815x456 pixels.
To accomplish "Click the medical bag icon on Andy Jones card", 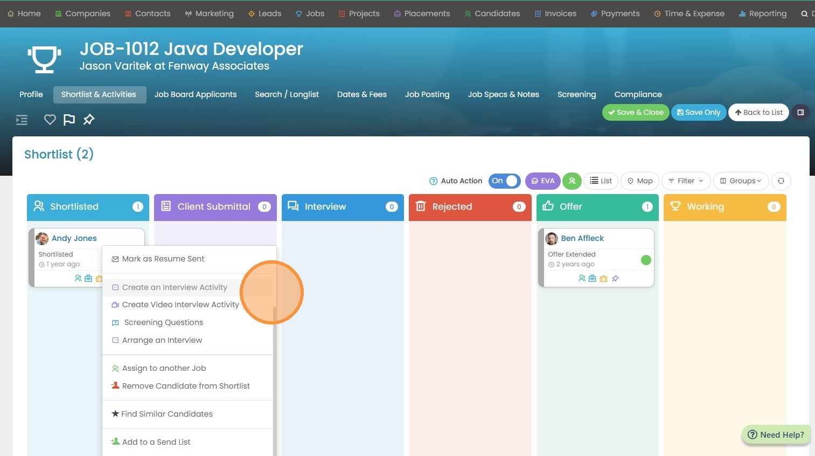I will tap(88, 279).
